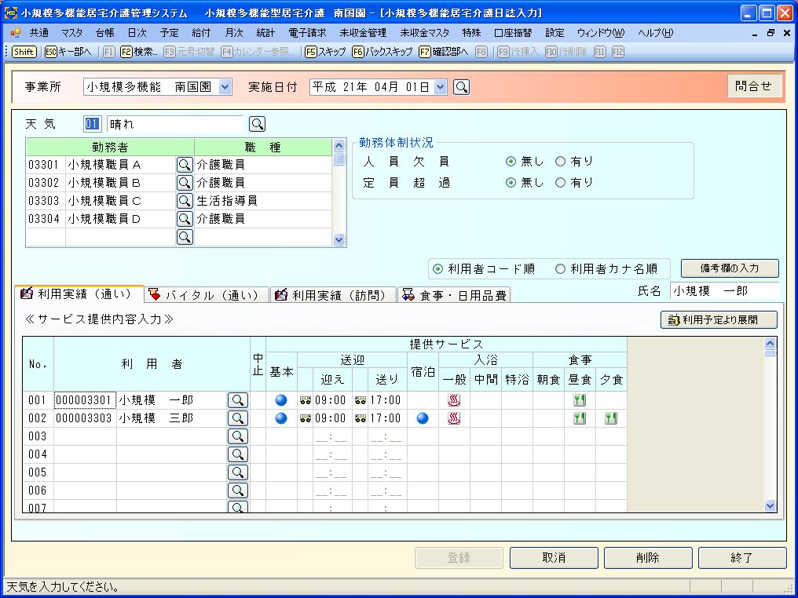The height and width of the screenshot is (598, 798).
Task: Expand the 実施日付 date dropdown
Action: tap(440, 87)
